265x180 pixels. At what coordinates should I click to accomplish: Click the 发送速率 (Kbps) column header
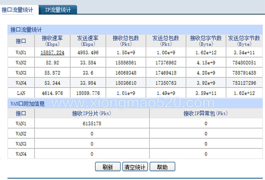pos(88,41)
